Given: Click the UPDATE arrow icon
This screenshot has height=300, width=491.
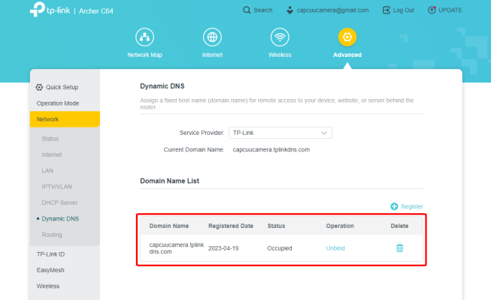Looking at the screenshot, I should coord(432,10).
